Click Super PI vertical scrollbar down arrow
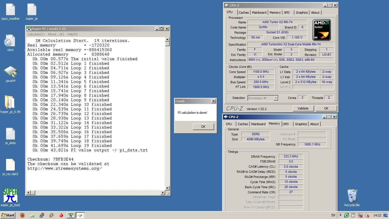Viewport: 389px width, 219px height. point(167,188)
